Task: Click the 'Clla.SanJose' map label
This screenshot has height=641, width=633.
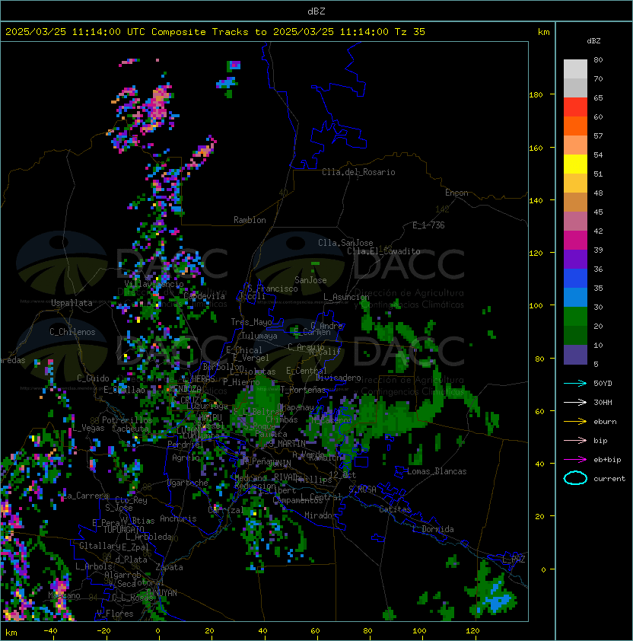Action: tap(345, 243)
